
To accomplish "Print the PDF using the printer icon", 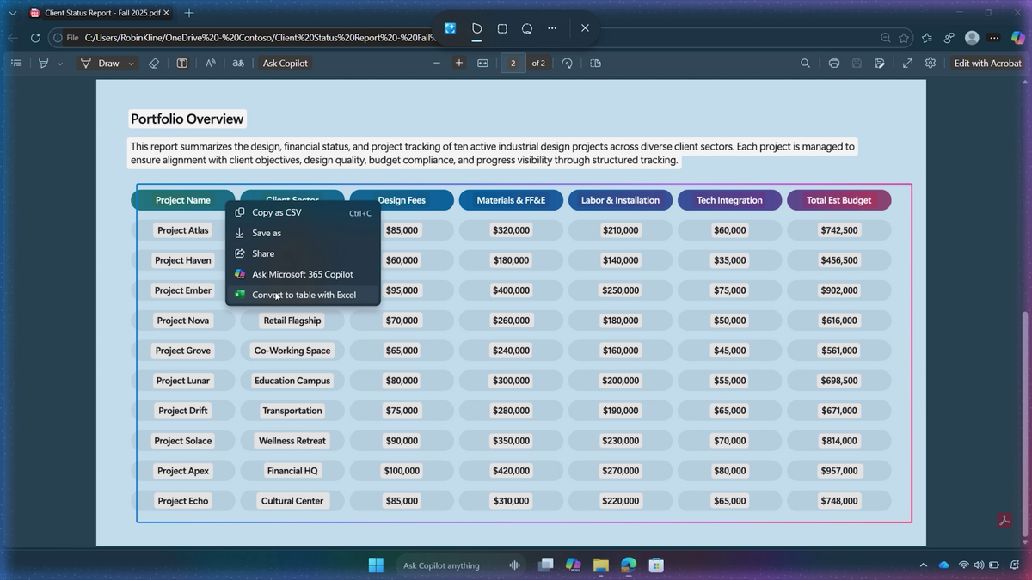I will 832,63.
